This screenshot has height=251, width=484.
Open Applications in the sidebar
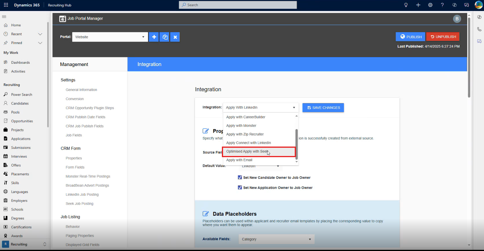[x=21, y=139]
